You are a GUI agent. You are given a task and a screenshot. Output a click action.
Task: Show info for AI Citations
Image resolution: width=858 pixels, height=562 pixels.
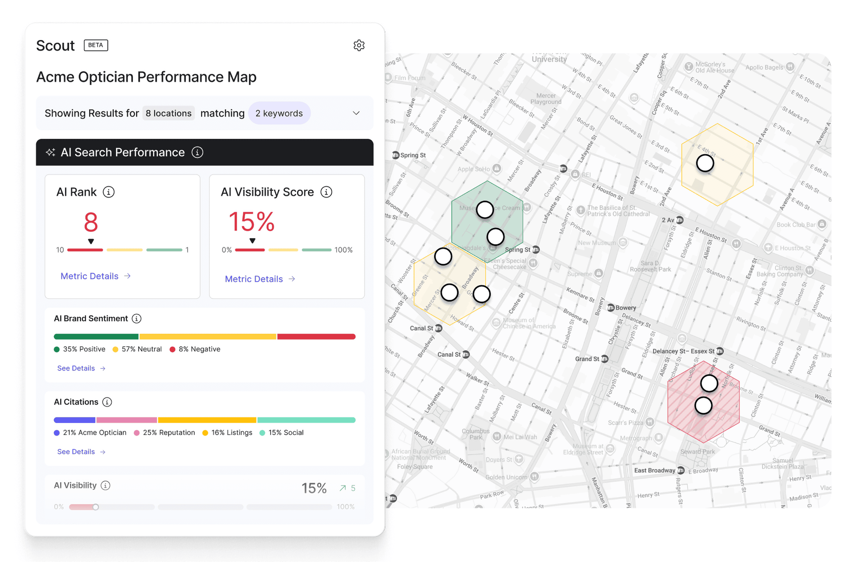[107, 402]
